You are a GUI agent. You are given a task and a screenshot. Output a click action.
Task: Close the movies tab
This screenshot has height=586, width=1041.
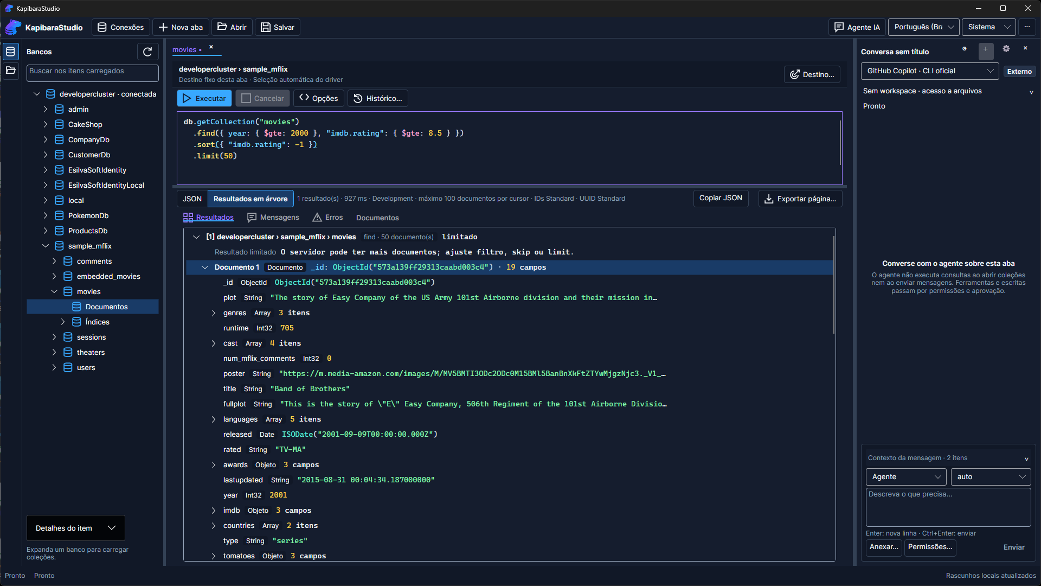[x=211, y=47]
